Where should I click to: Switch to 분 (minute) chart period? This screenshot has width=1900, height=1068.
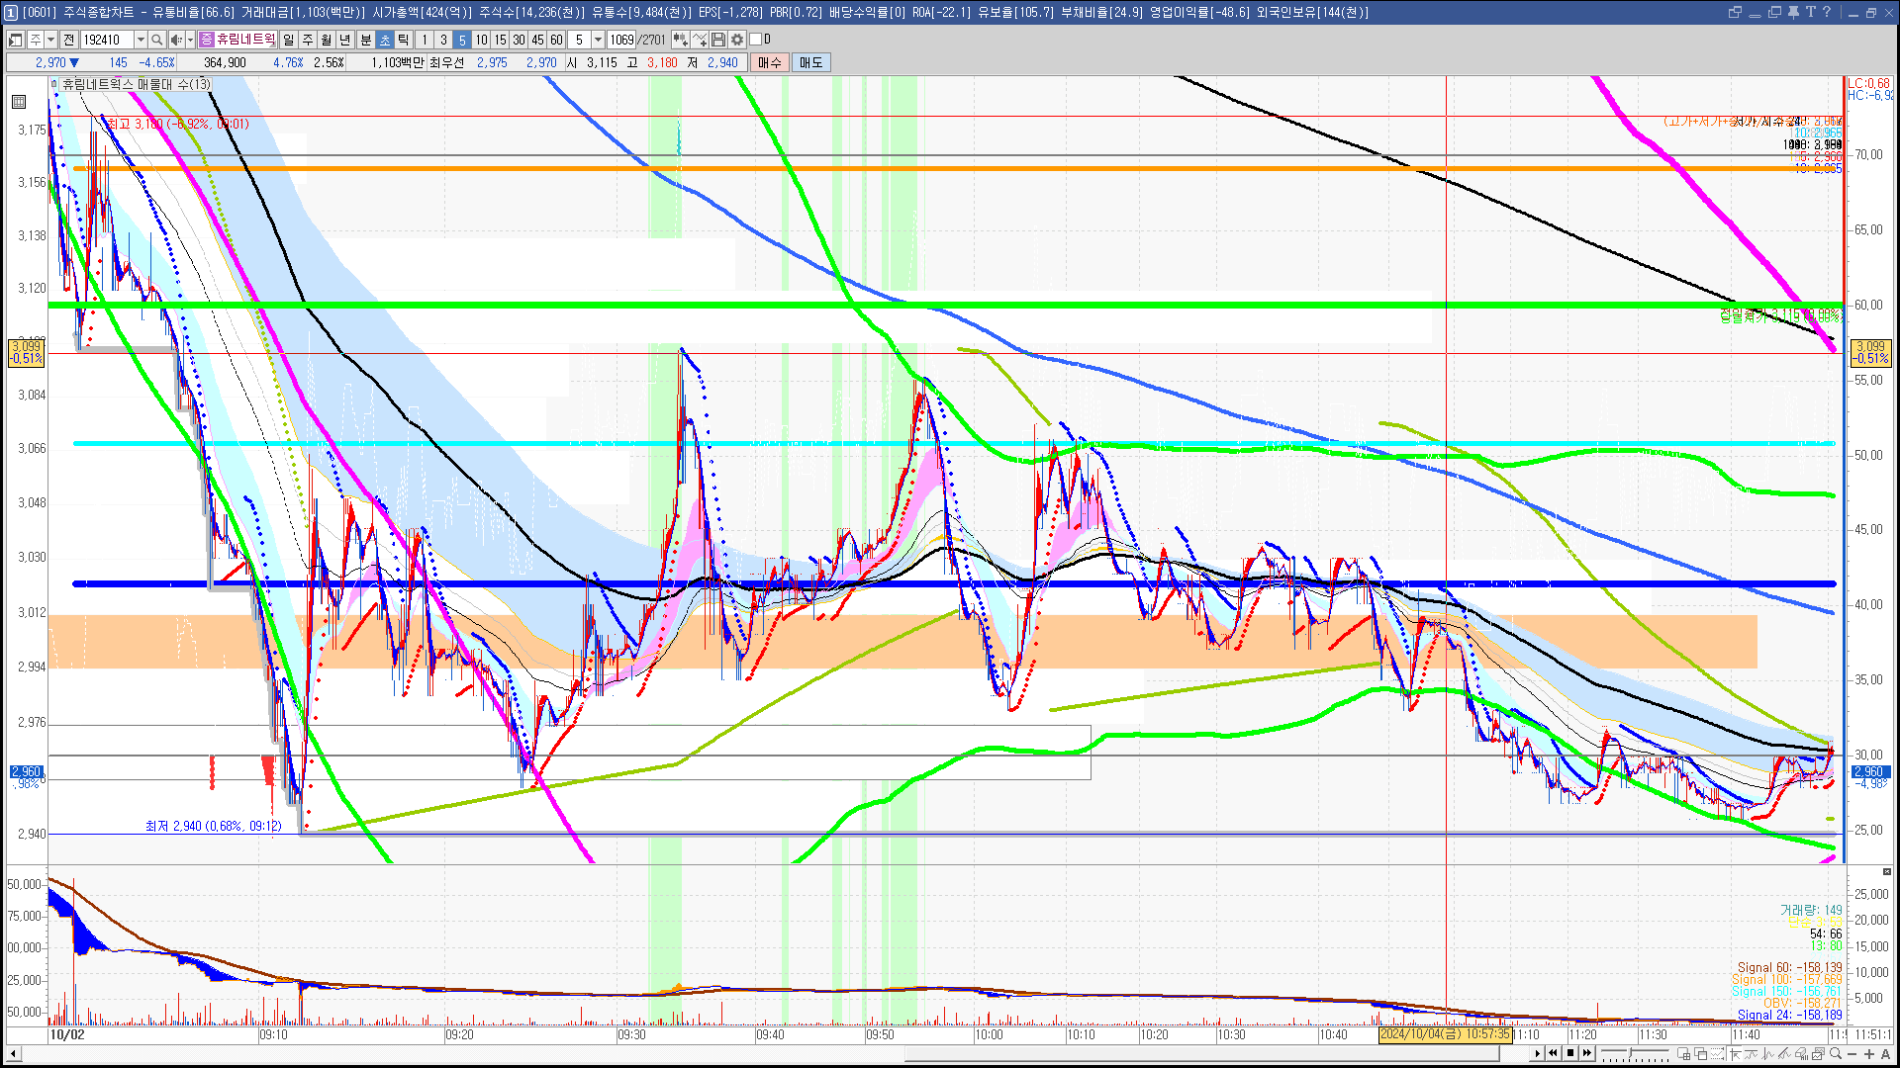[365, 40]
